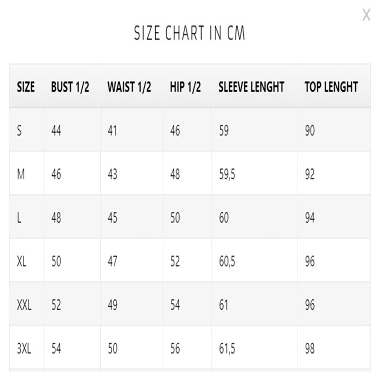Select the XL size row label
The height and width of the screenshot is (372, 372).
click(22, 262)
